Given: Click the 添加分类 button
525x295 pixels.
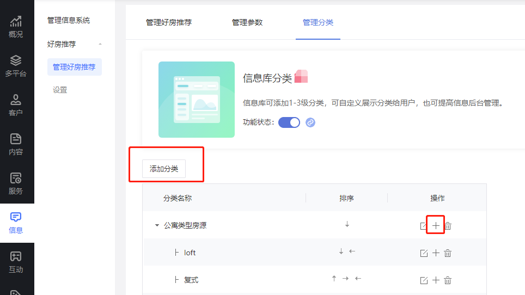Looking at the screenshot, I should coord(164,169).
